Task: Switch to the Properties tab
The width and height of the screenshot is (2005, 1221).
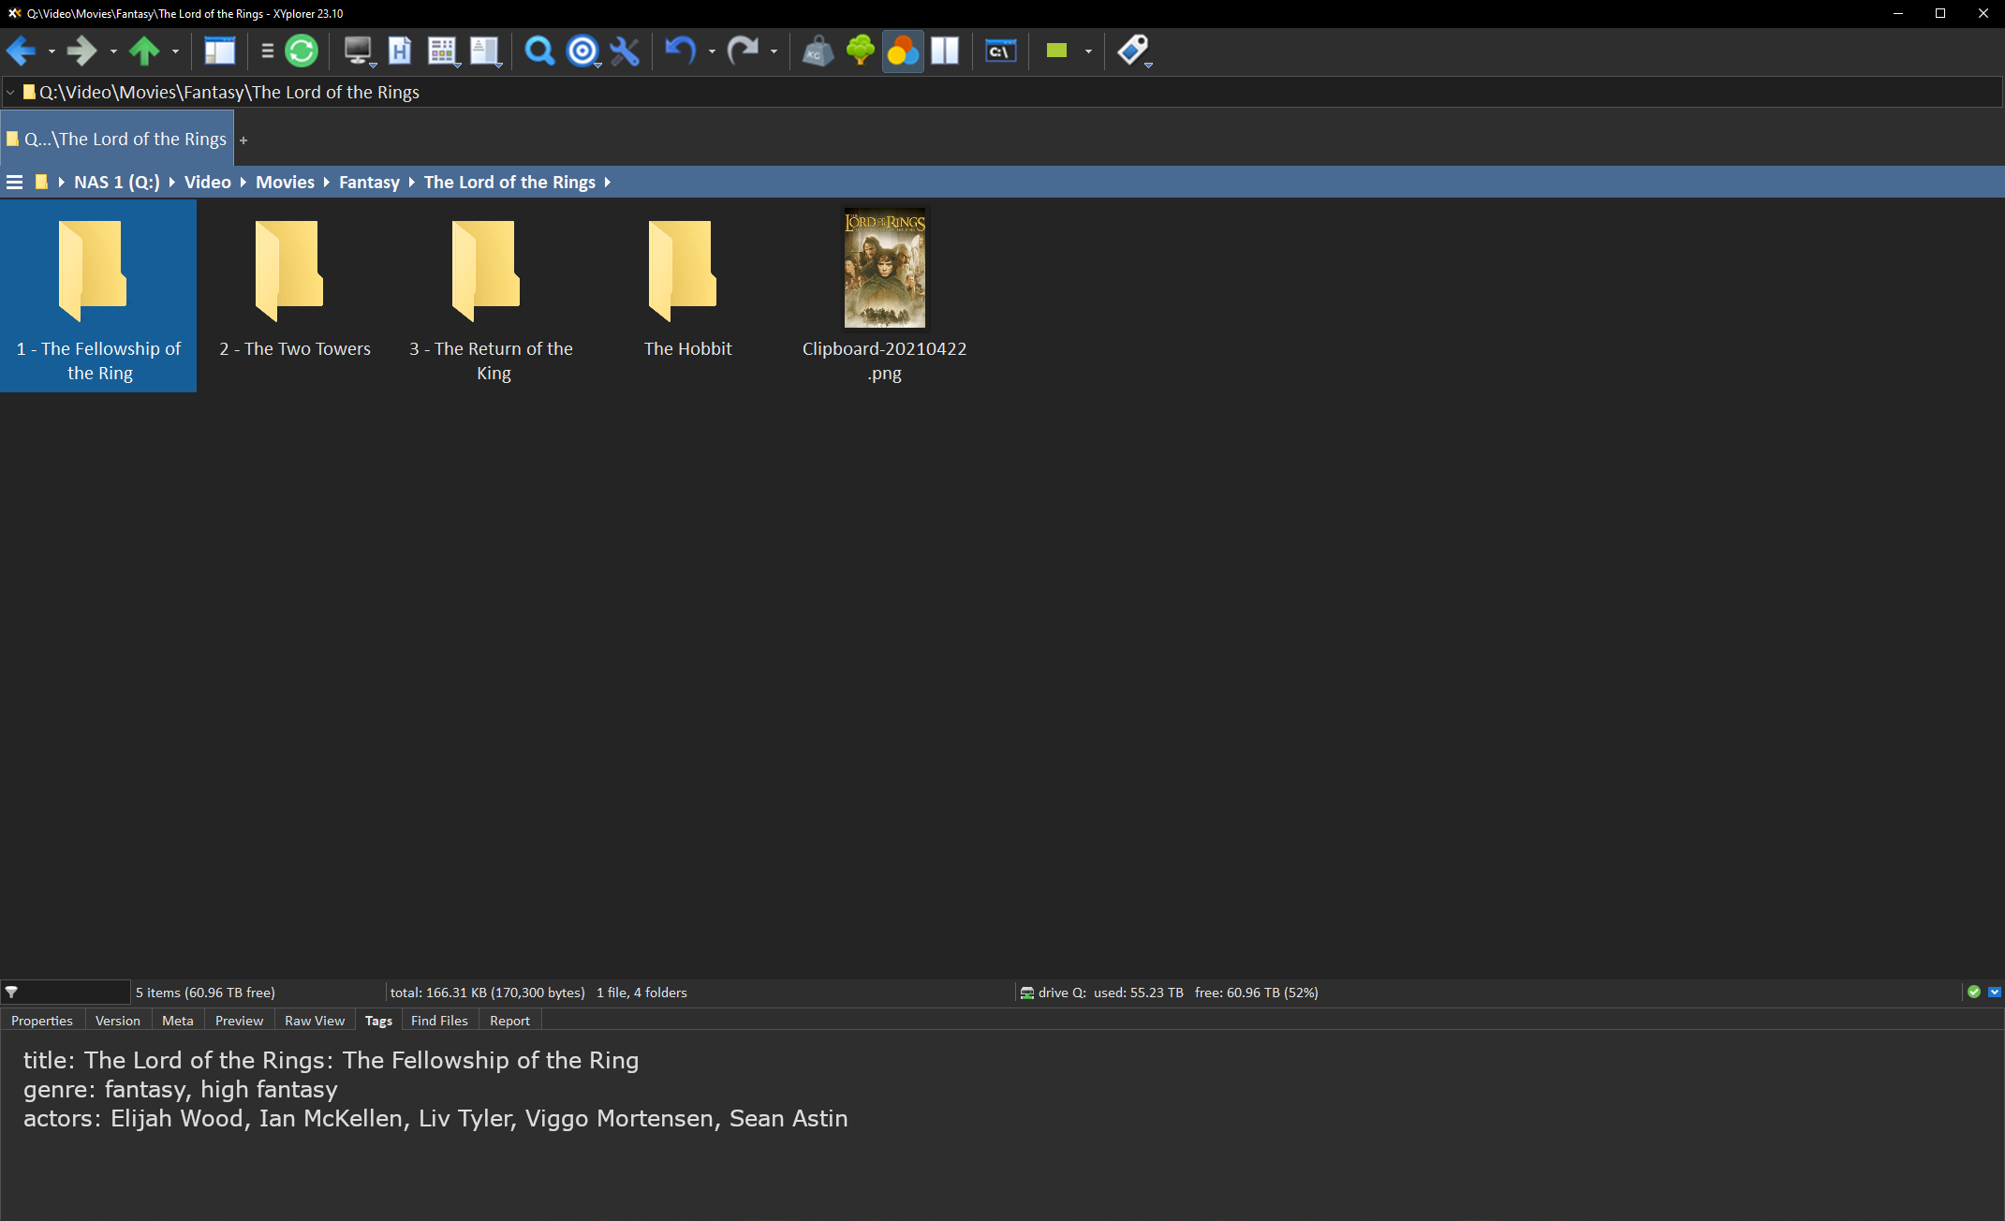Action: pos(43,1021)
